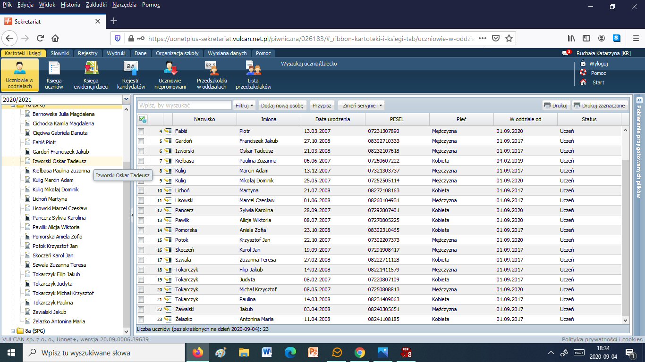The width and height of the screenshot is (645, 362).
Task: Launch Firefox from the Windows taskbar
Action: pos(197,352)
